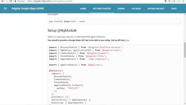Click the 'AgmCoreModule.forRoot({' line

69,85
